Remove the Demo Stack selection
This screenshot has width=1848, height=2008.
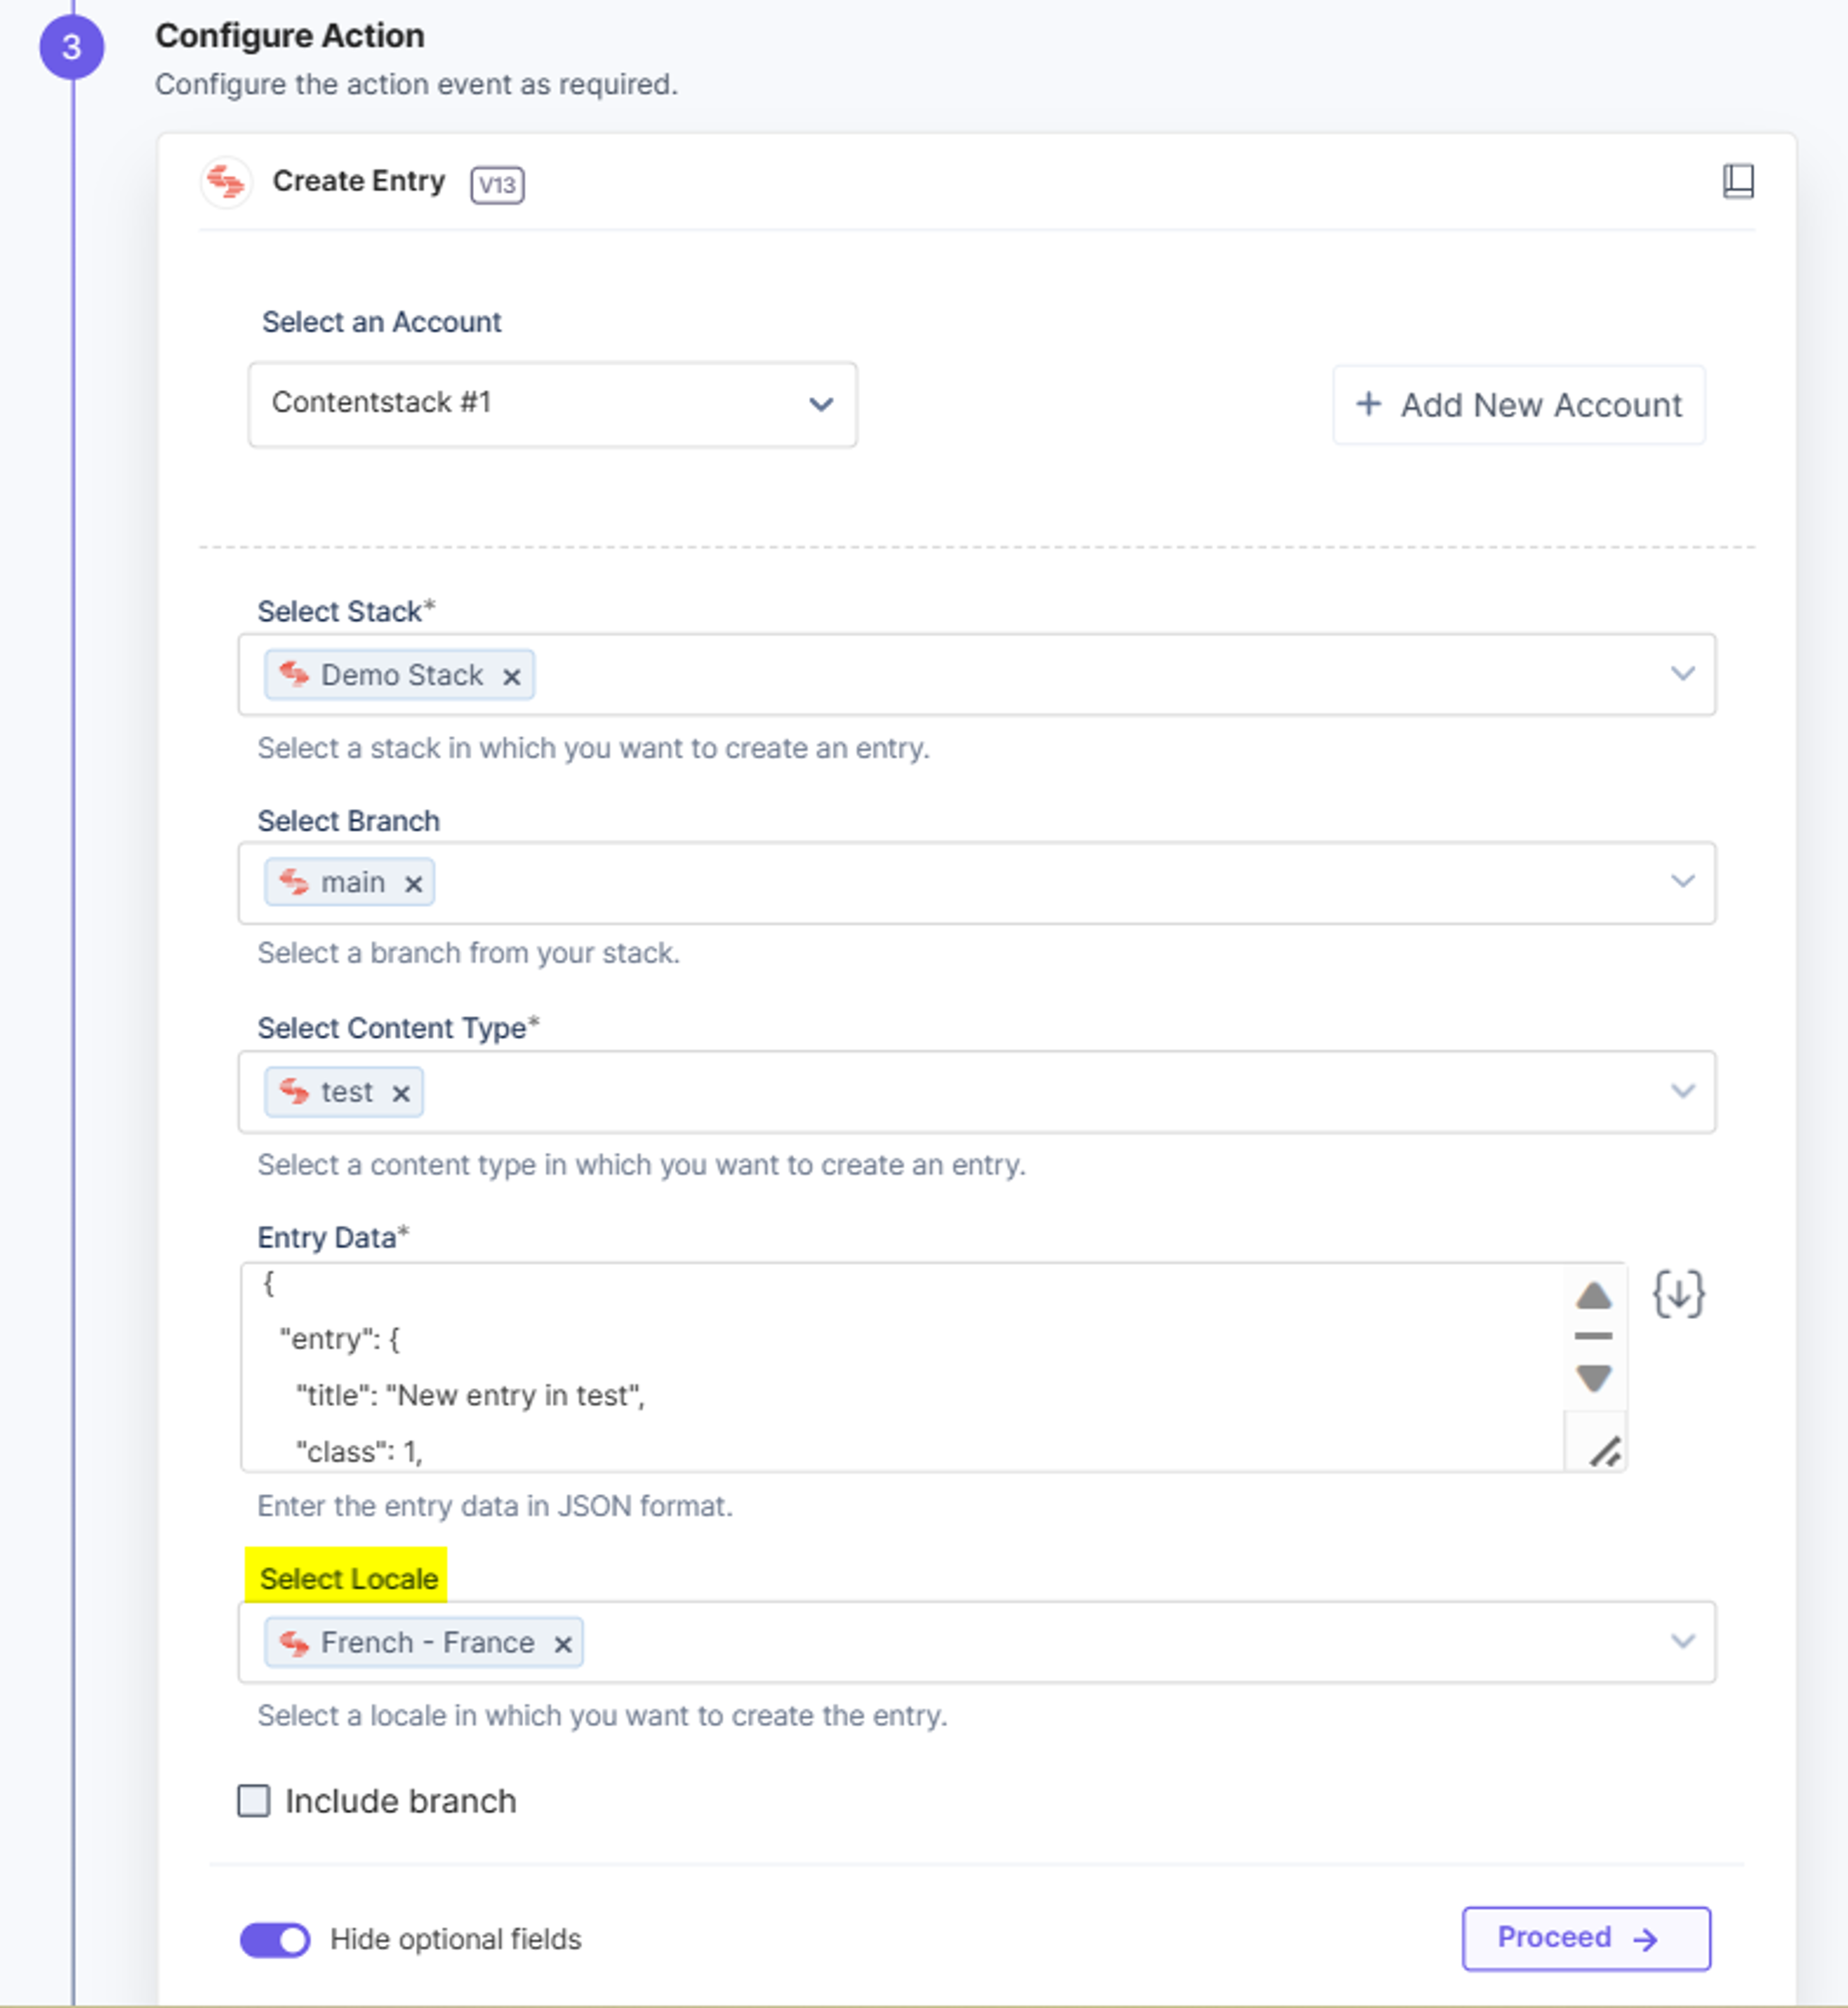tap(511, 677)
